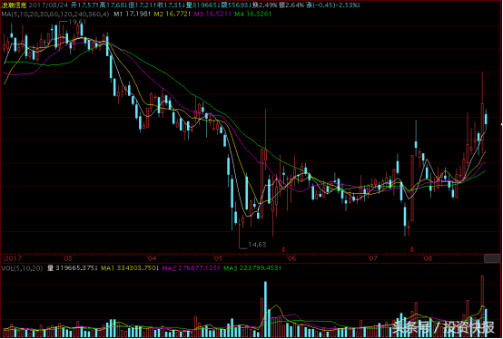Click the yellow stock name at top left

click(14, 5)
